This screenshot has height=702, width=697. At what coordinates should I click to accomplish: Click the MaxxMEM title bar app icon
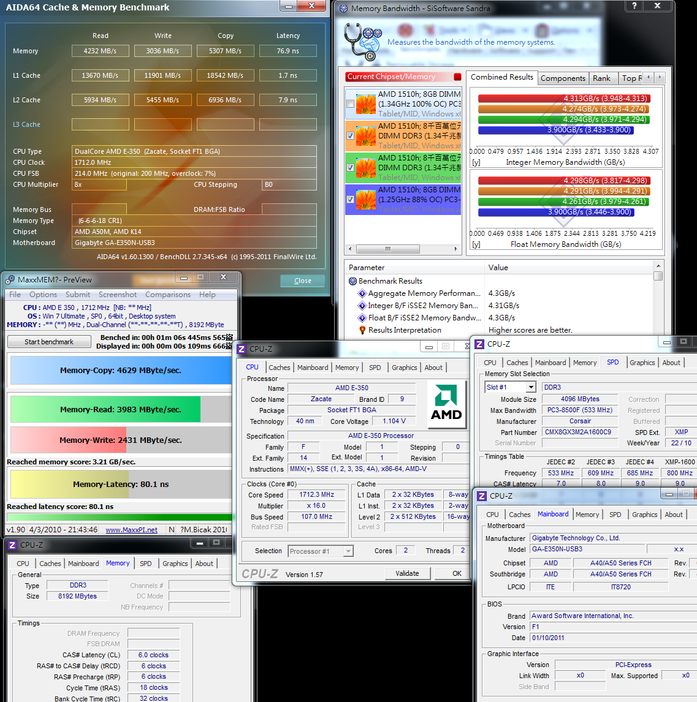(9, 281)
